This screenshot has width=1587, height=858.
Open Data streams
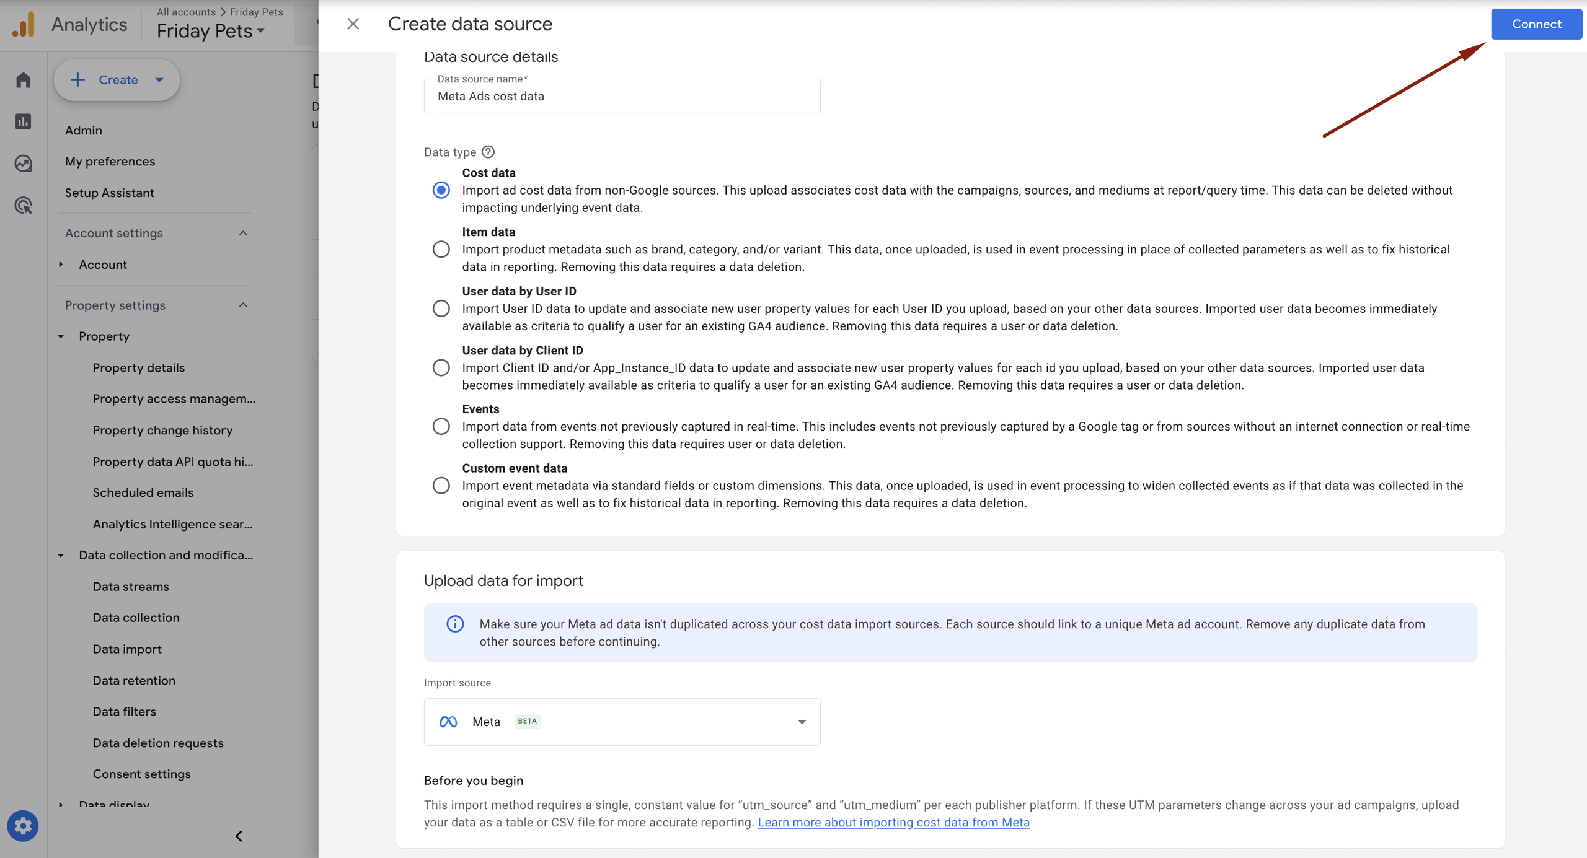tap(131, 587)
